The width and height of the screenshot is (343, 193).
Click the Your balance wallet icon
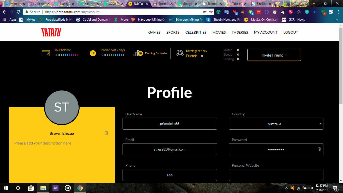click(x=46, y=53)
